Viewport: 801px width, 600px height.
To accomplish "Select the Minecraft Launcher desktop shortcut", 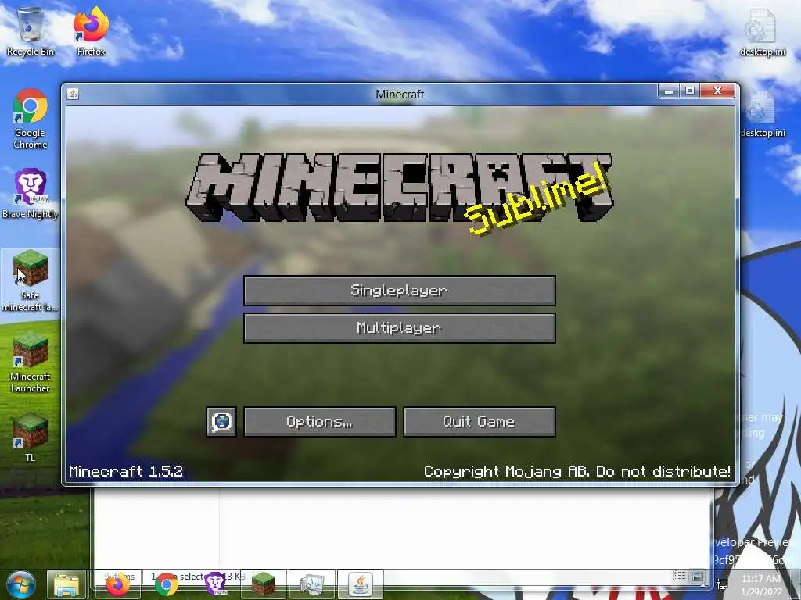I will (x=31, y=362).
